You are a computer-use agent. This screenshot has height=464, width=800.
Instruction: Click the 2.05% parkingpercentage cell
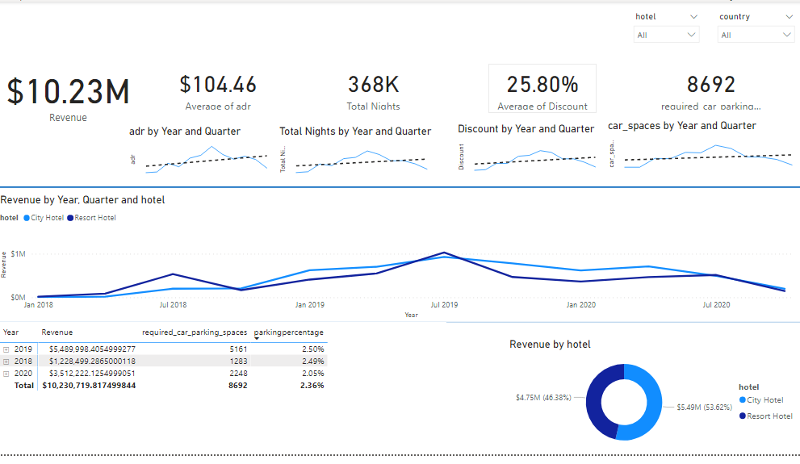click(x=312, y=374)
